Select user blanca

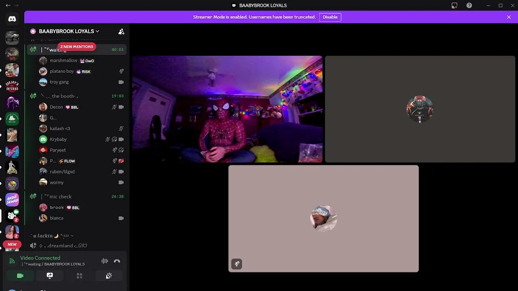point(82,218)
